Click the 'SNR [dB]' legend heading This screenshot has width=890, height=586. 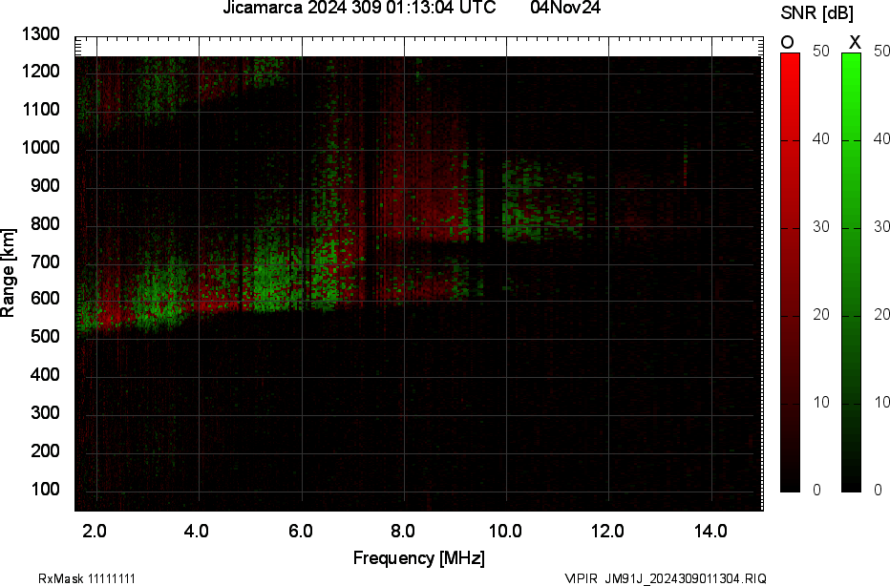pos(816,13)
